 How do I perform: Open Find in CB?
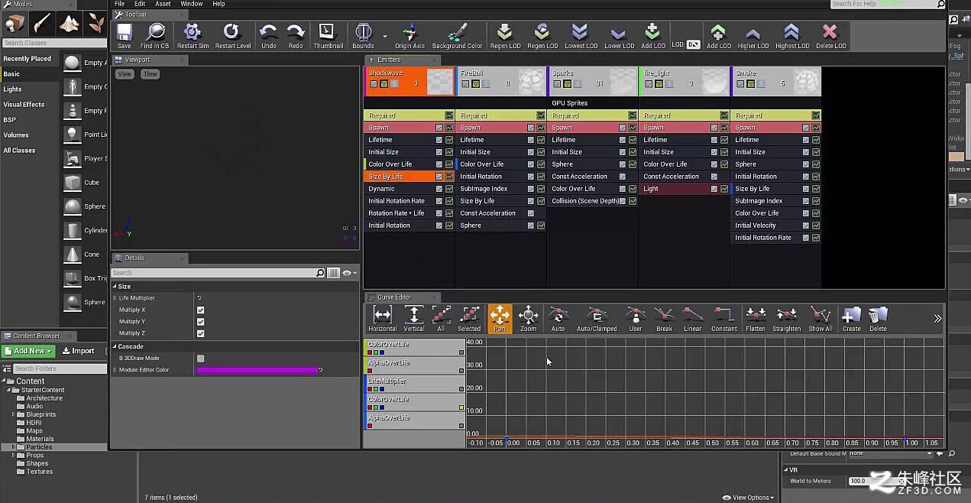[154, 36]
